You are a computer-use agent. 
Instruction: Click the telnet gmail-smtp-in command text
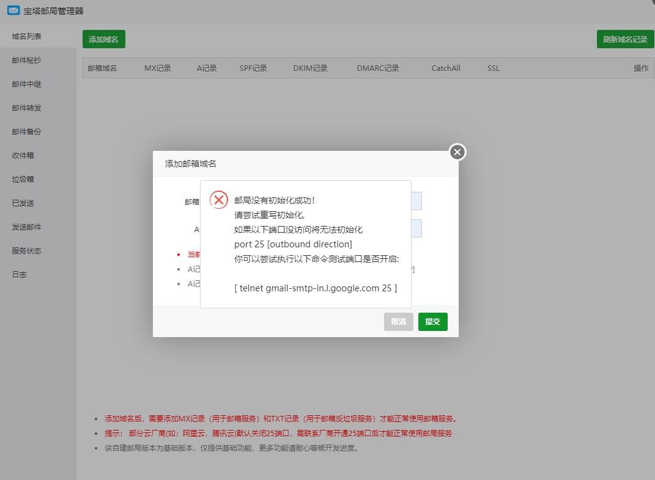[x=316, y=288]
